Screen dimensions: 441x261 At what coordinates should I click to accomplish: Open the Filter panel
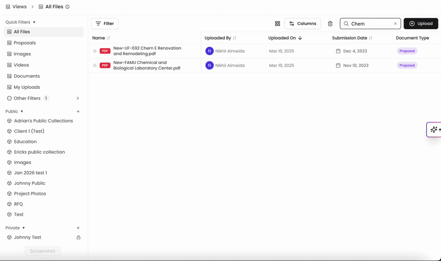105,24
